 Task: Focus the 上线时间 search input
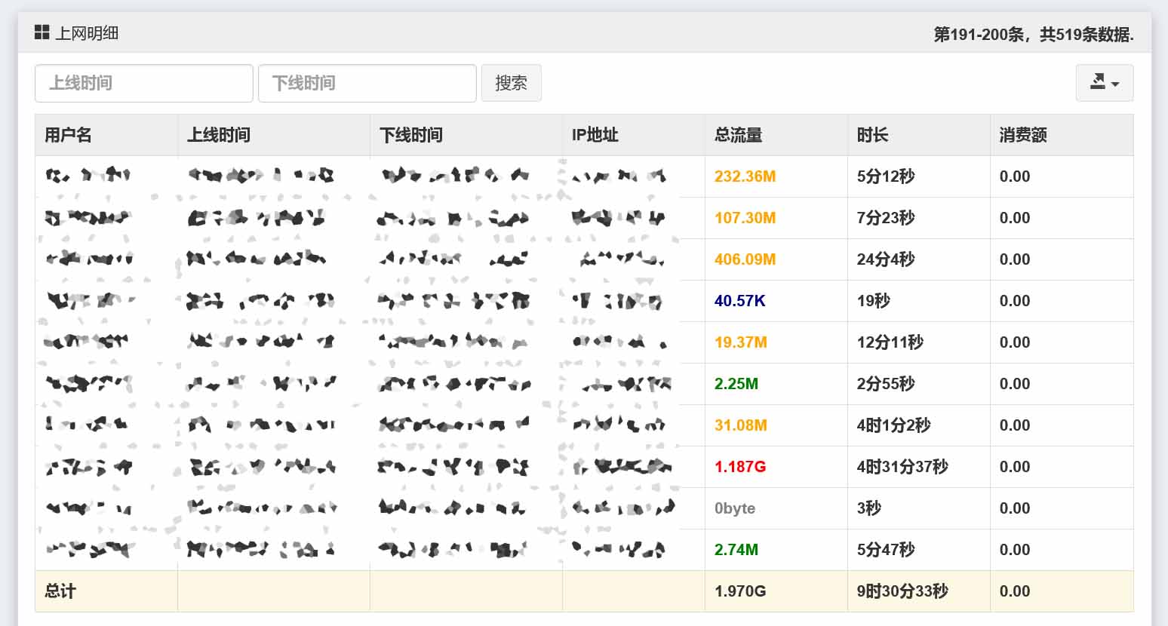point(144,83)
